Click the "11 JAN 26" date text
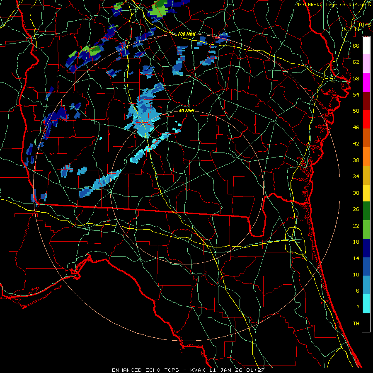The image size is (373, 373). 226,370
